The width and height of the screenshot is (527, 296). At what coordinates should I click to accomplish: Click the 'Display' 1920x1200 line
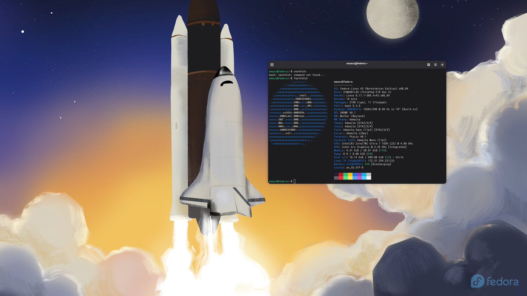pos(375,109)
